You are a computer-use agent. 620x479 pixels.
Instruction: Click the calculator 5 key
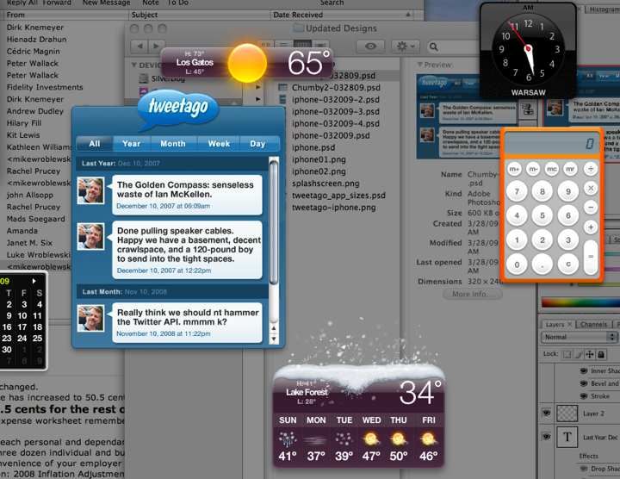(542, 215)
